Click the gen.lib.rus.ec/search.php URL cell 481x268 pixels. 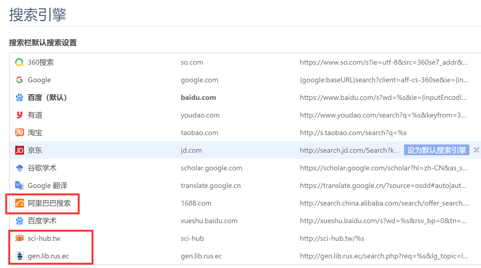(384, 256)
